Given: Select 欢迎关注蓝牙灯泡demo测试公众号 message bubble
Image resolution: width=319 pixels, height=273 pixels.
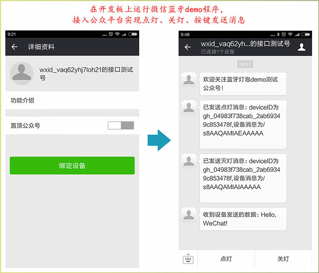Looking at the screenshot, I should point(243,84).
